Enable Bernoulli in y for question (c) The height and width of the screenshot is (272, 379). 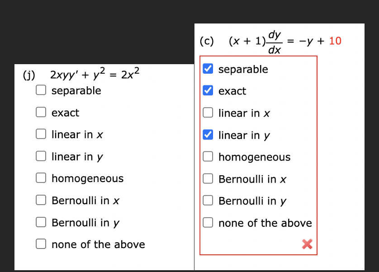click(208, 201)
